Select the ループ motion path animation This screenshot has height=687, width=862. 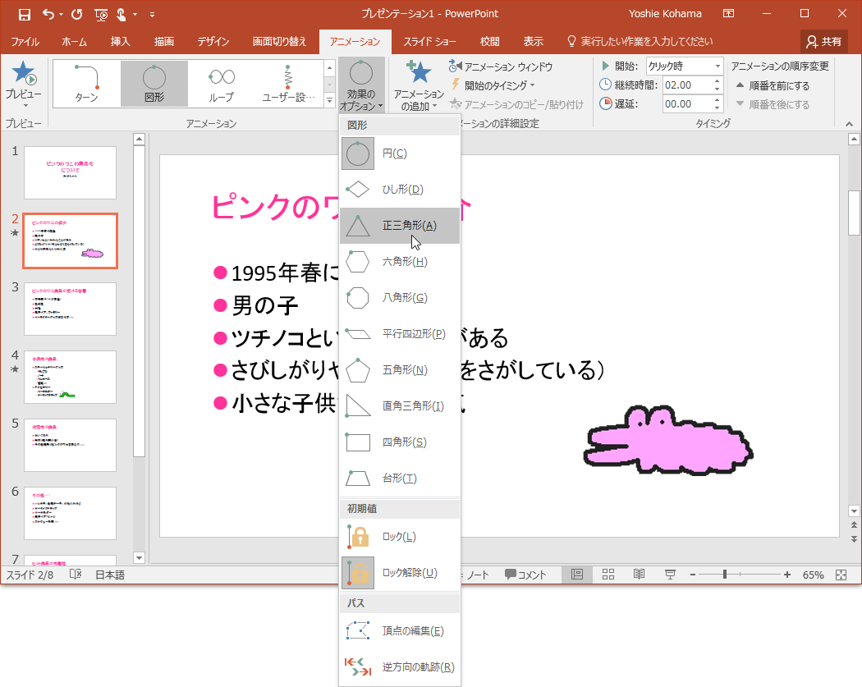pos(221,84)
